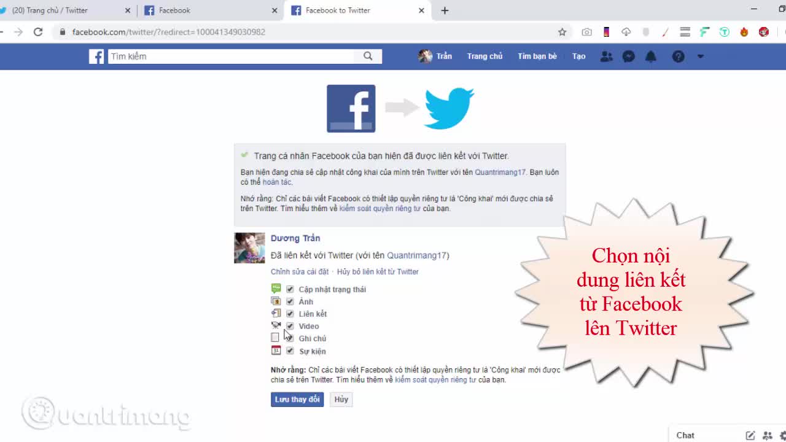Click Lưu thay đổi button

click(297, 400)
